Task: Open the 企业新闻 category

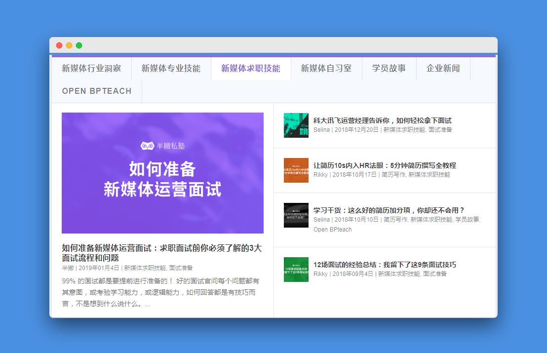Action: [x=443, y=69]
